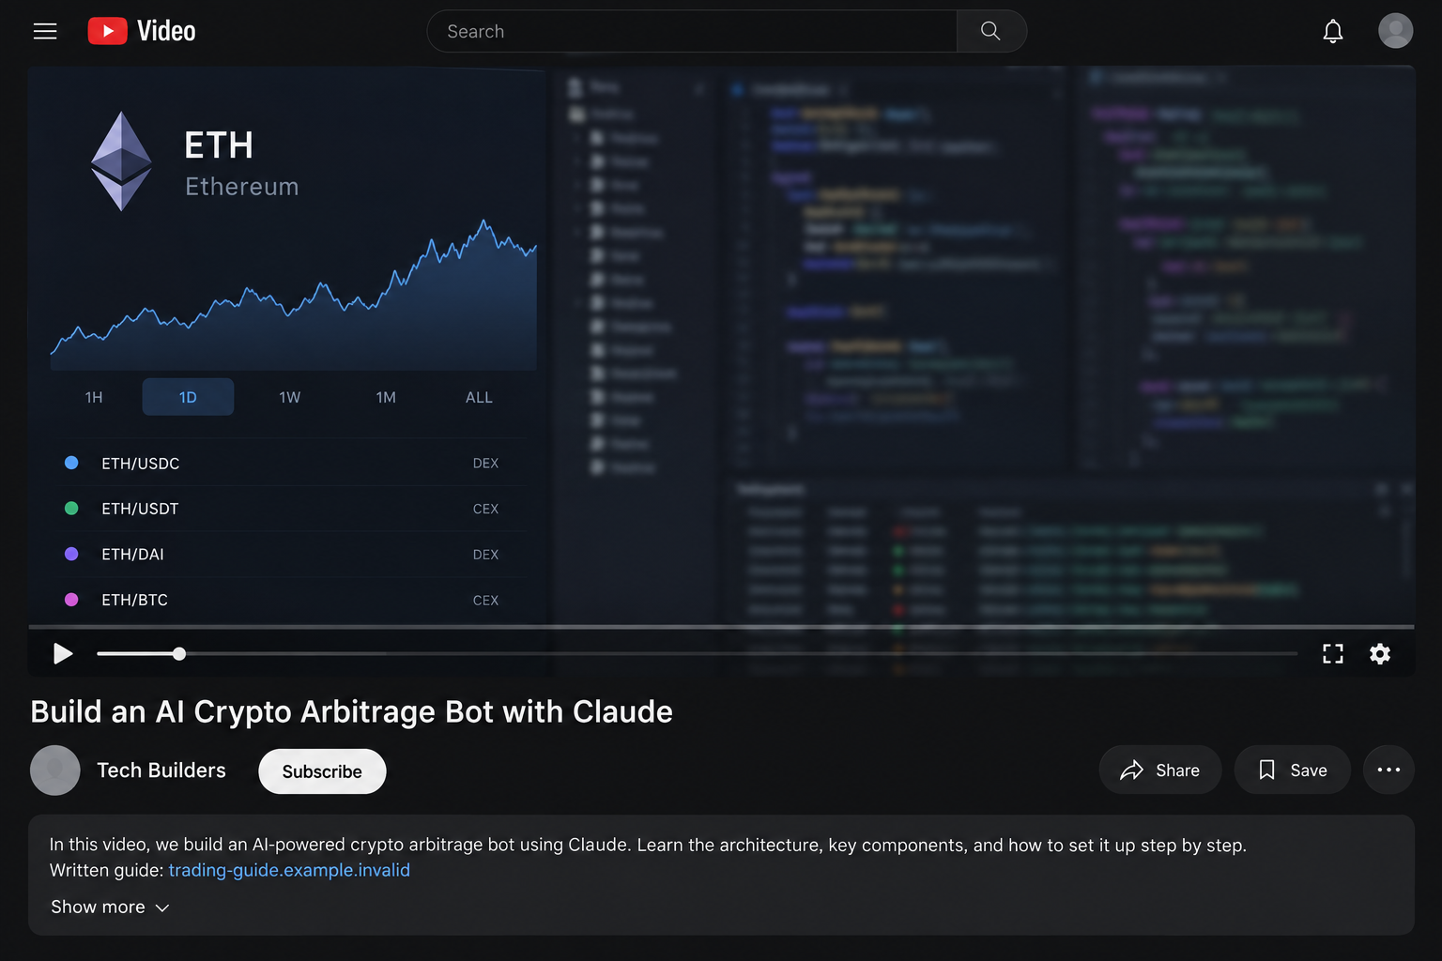Screen dimensions: 1442x961
Task: Subscribe to Tech Builders
Action: click(322, 771)
